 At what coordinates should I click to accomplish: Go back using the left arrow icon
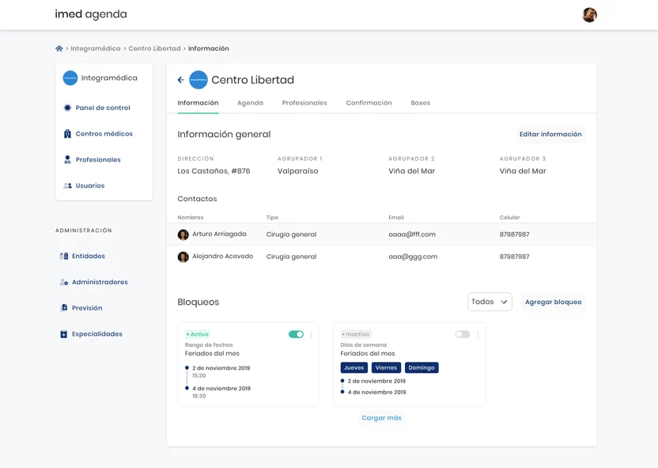(181, 80)
